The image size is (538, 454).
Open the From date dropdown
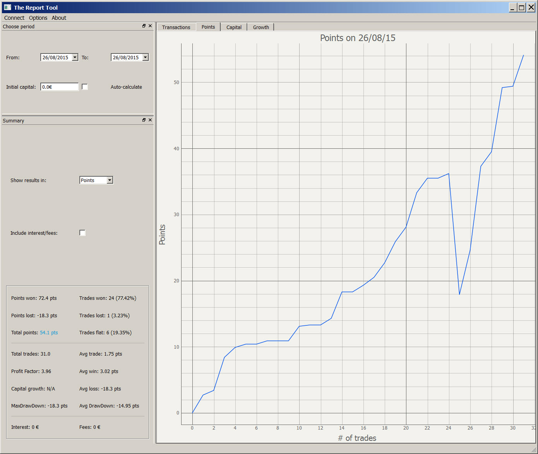pyautogui.click(x=75, y=57)
